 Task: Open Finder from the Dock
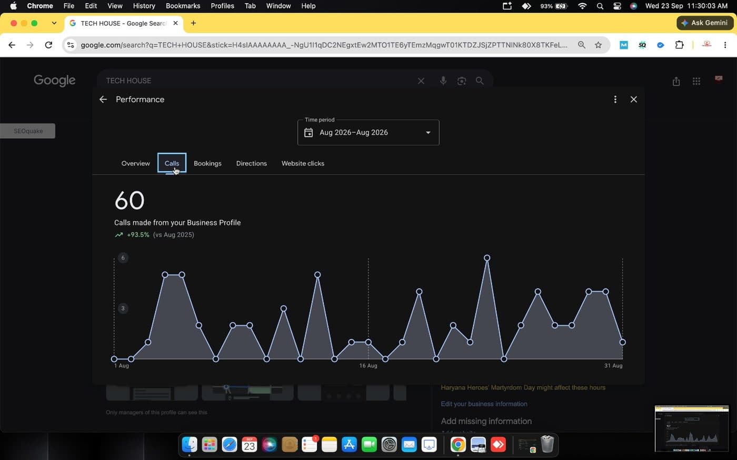coord(190,445)
